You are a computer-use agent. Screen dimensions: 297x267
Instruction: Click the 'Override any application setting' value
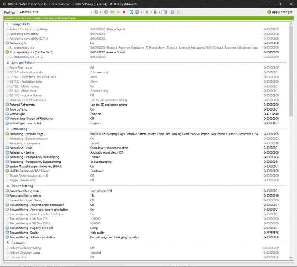click(109, 148)
